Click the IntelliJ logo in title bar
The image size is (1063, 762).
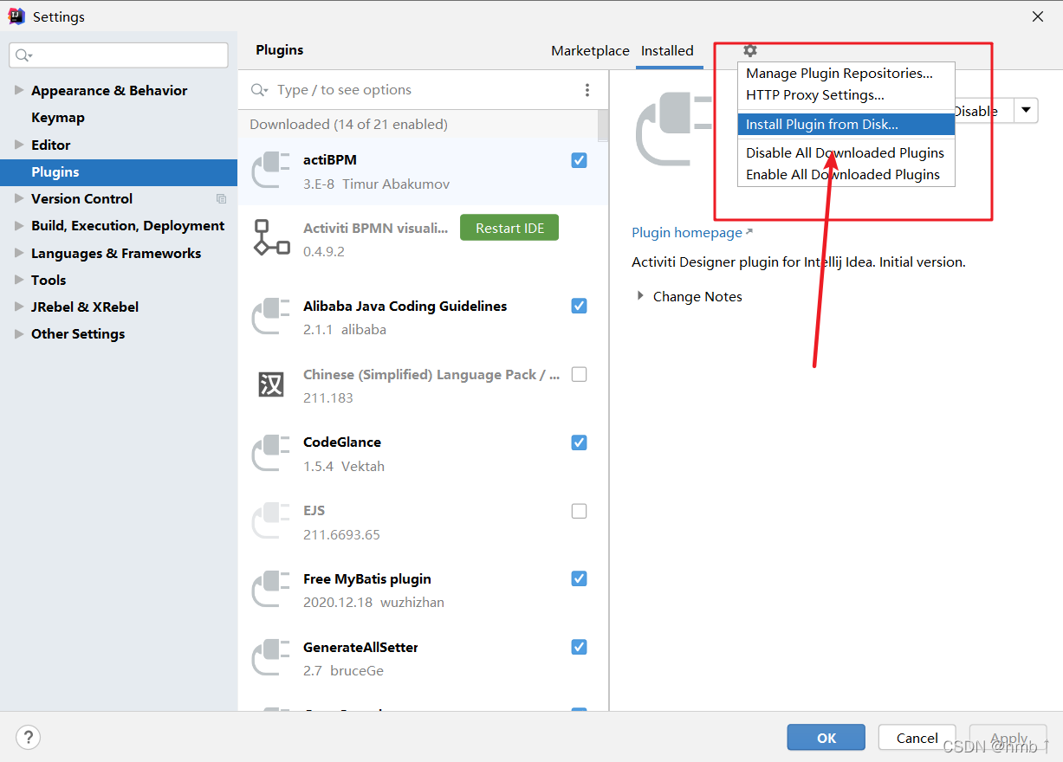point(16,16)
